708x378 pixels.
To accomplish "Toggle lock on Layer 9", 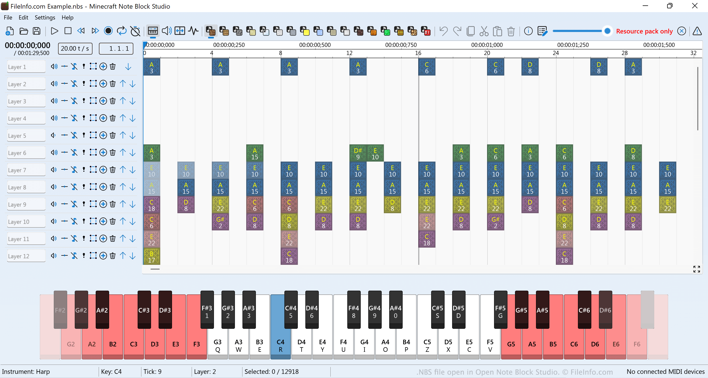I will coord(74,204).
